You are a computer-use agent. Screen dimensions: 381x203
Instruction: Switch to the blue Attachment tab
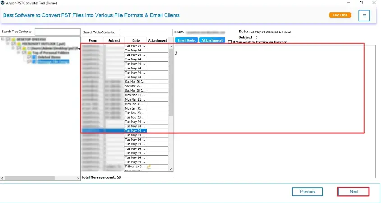[212, 40]
